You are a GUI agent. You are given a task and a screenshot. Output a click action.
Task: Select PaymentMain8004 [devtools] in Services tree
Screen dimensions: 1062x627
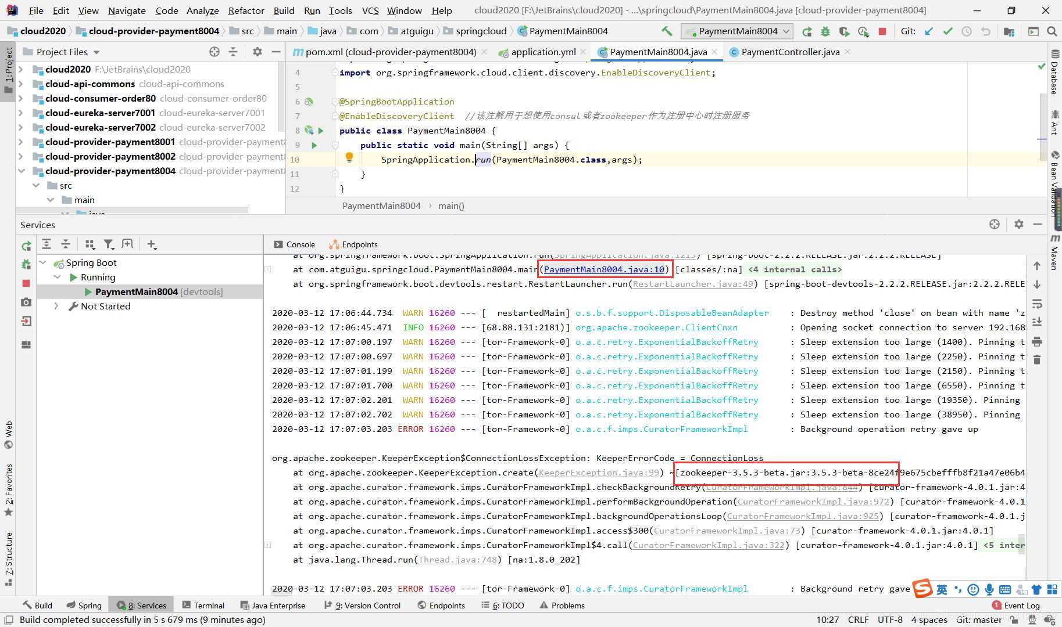tap(150, 291)
